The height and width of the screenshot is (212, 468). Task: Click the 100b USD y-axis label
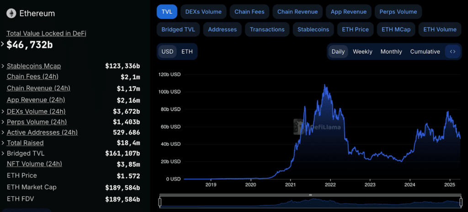pos(170,92)
